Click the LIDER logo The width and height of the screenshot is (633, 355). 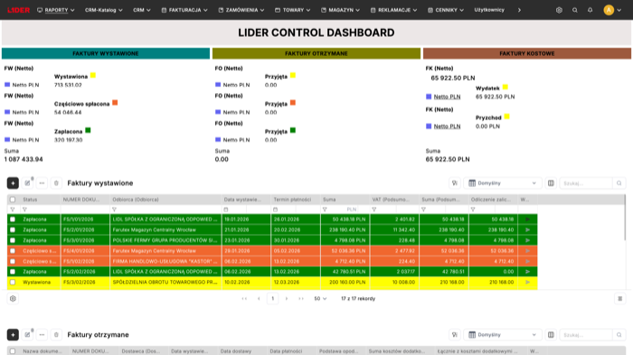point(19,10)
